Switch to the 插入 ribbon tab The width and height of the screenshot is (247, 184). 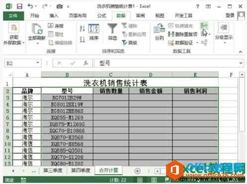pyautogui.click(x=54, y=16)
